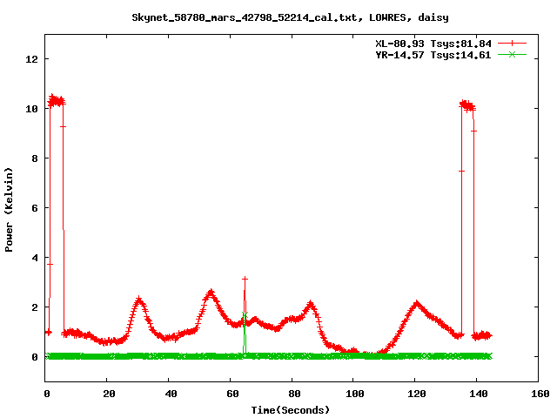The width and height of the screenshot is (557, 418).
Task: Click the red calibration plateau at plot start
Action: (x=56, y=101)
